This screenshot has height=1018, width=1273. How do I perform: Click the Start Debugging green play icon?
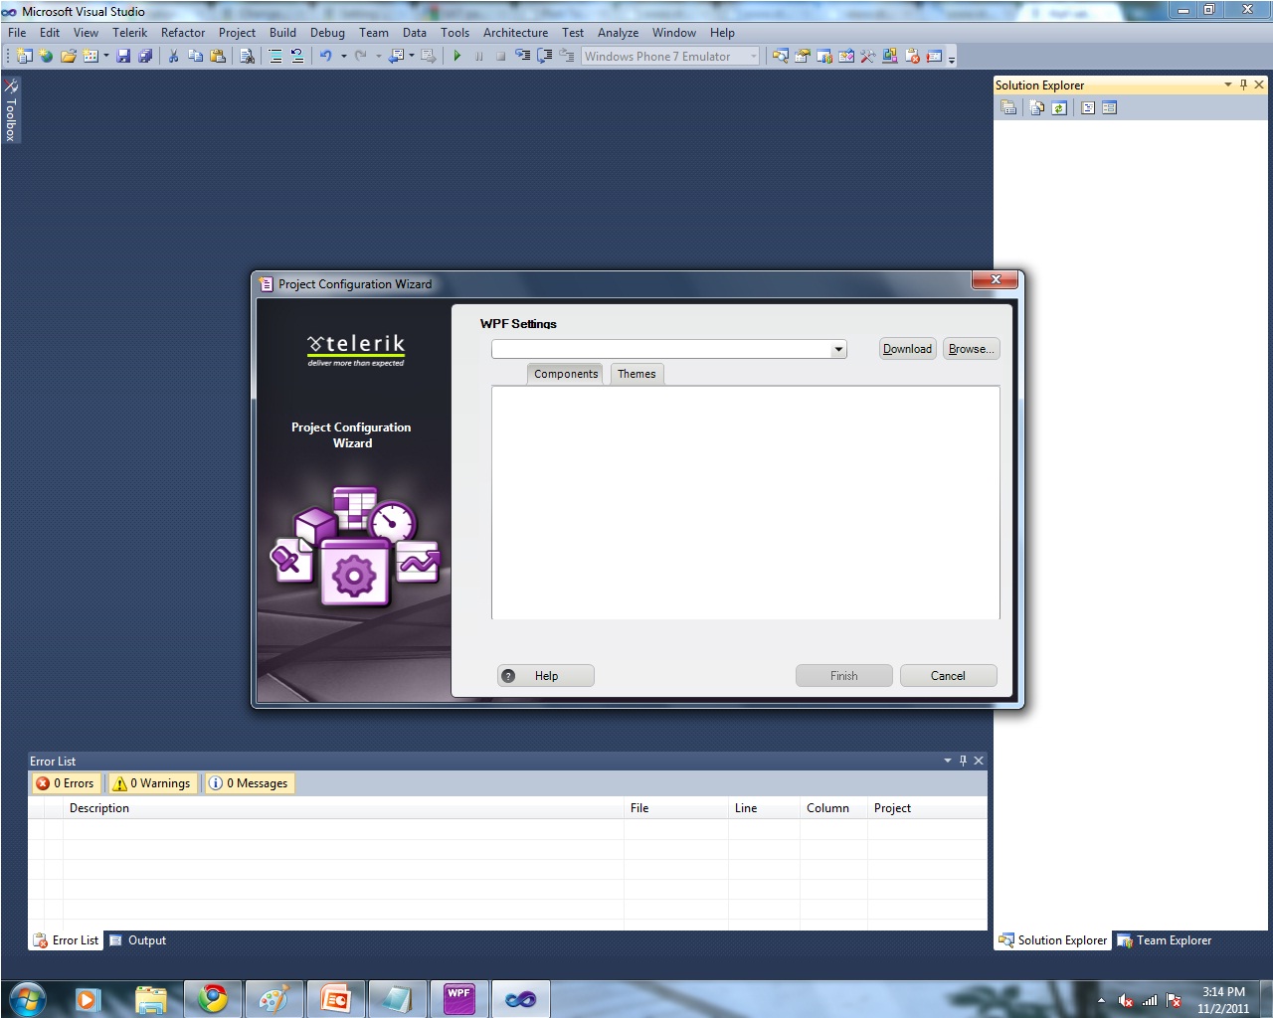(x=457, y=57)
